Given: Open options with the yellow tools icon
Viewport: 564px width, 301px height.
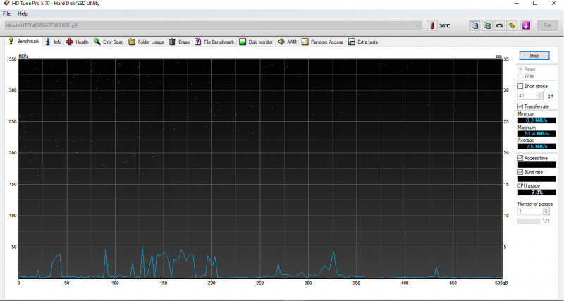Looking at the screenshot, I should tap(512, 25).
